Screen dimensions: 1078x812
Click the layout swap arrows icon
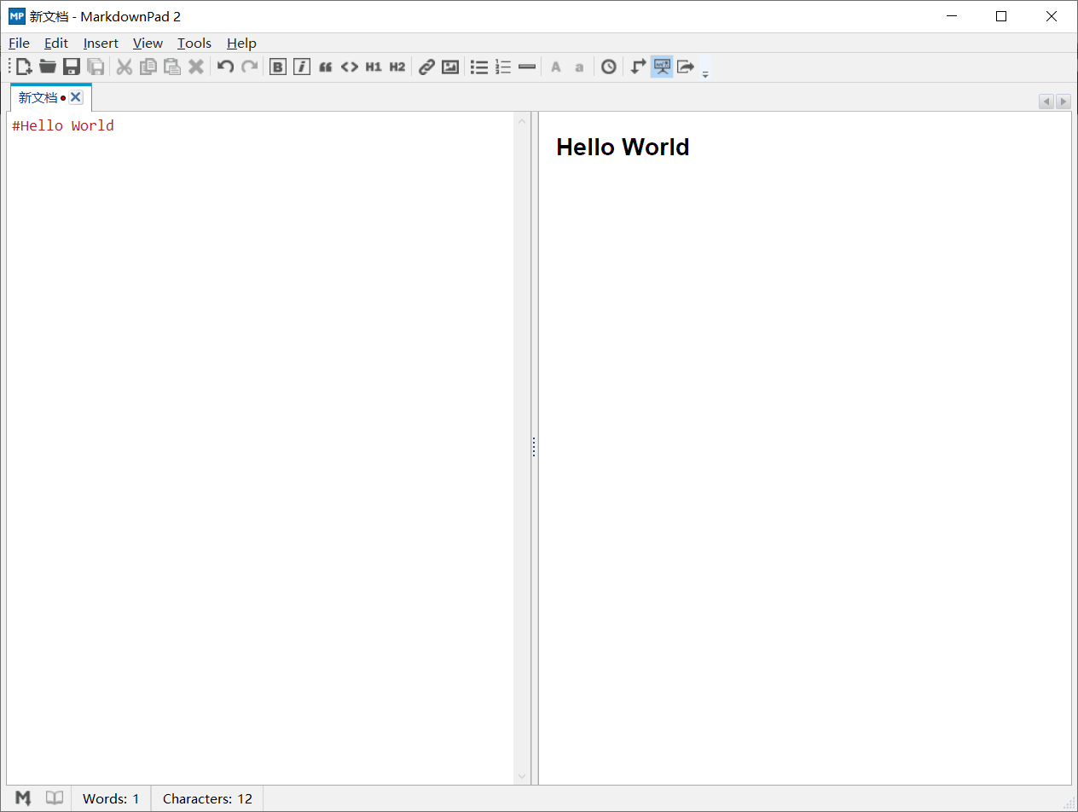(638, 67)
